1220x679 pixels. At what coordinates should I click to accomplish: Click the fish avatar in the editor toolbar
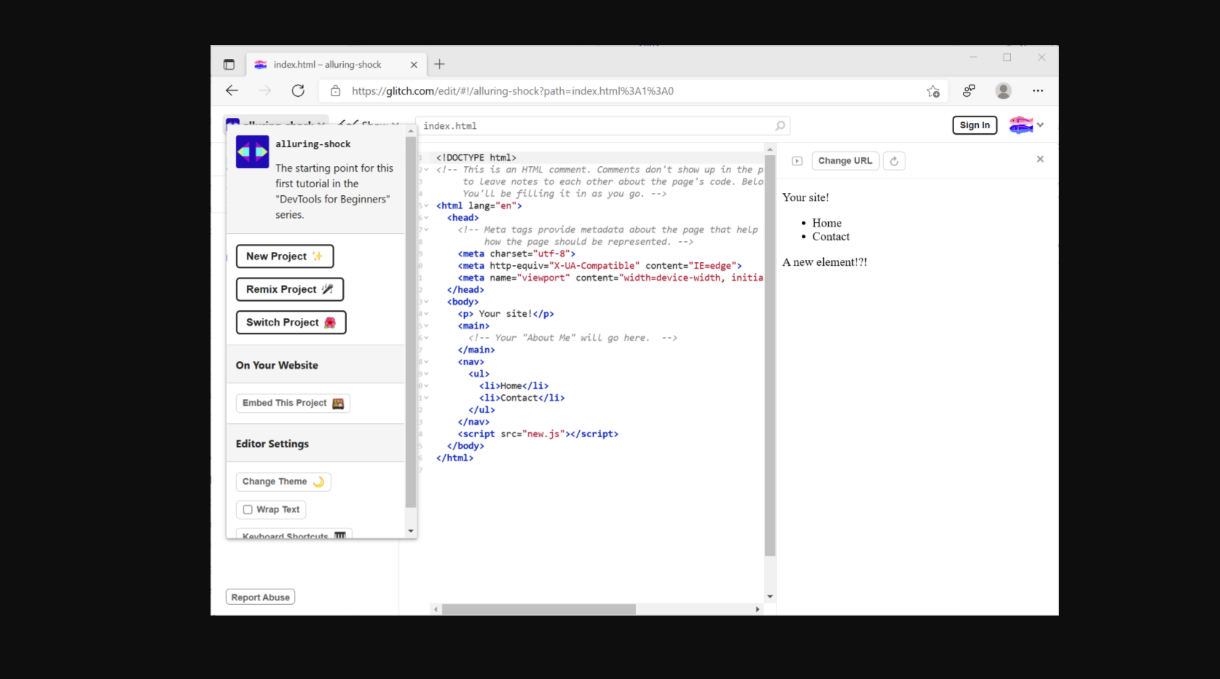click(x=1022, y=125)
